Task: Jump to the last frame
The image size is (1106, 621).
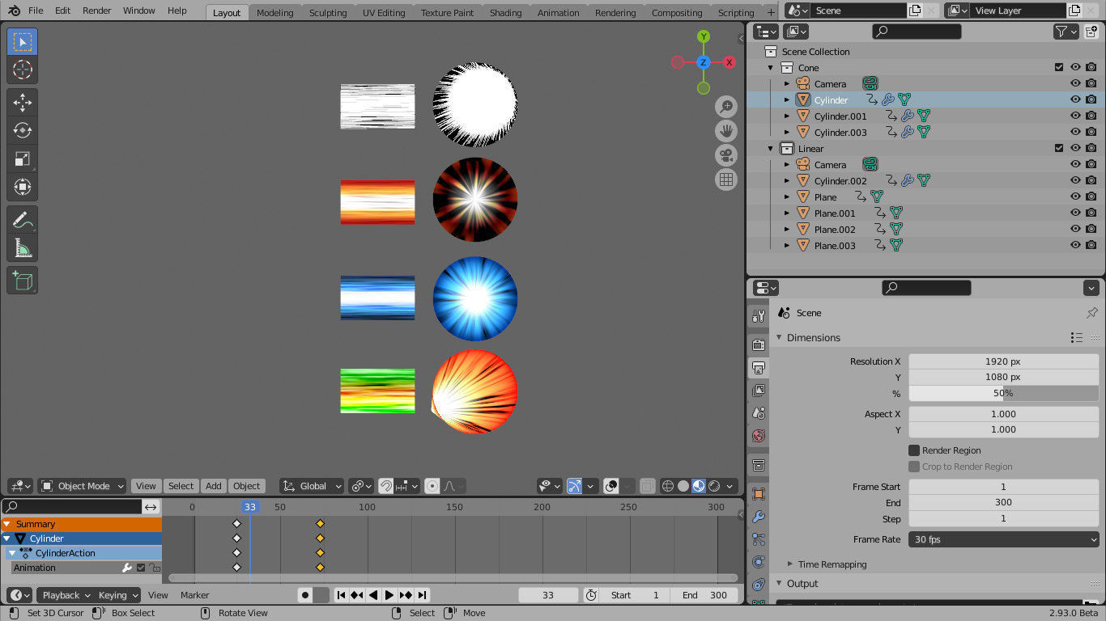Action: pos(422,595)
